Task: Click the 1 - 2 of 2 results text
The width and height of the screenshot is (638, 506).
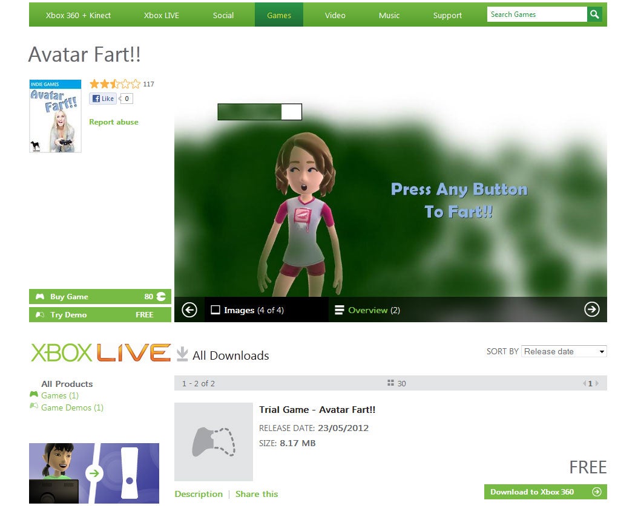Action: [198, 383]
